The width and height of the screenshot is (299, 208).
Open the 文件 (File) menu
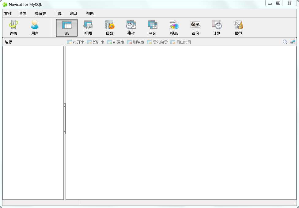coord(8,13)
